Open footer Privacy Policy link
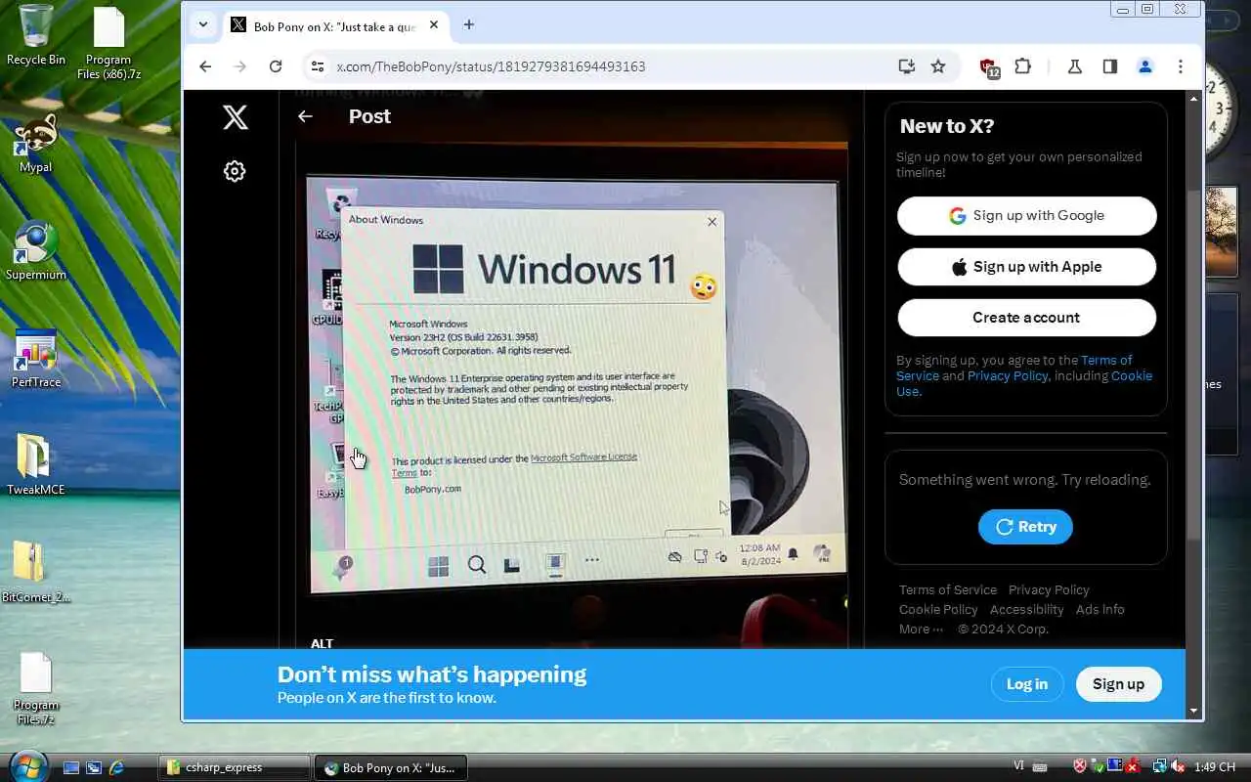Image resolution: width=1251 pixels, height=782 pixels. [x=1049, y=589]
